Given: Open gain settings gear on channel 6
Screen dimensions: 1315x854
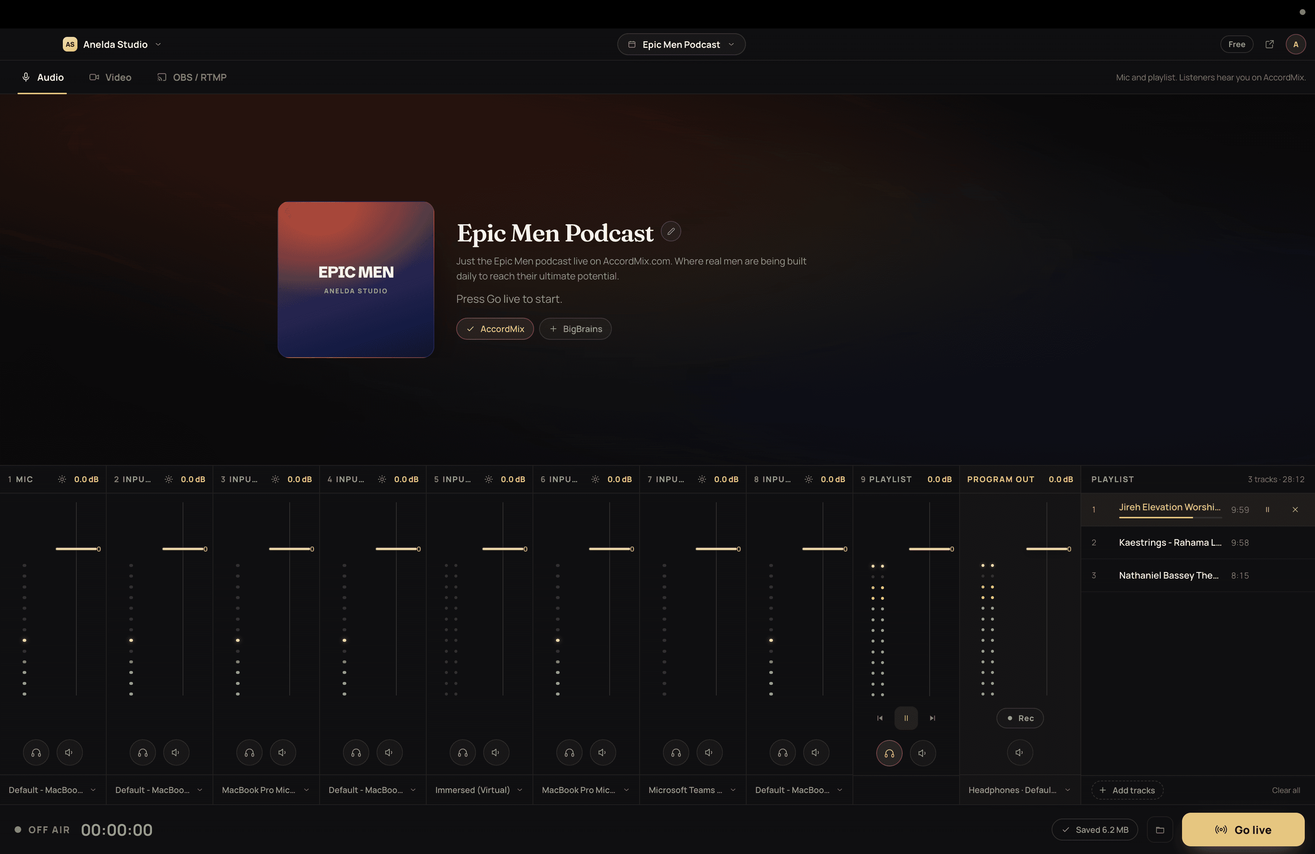Looking at the screenshot, I should (595, 480).
